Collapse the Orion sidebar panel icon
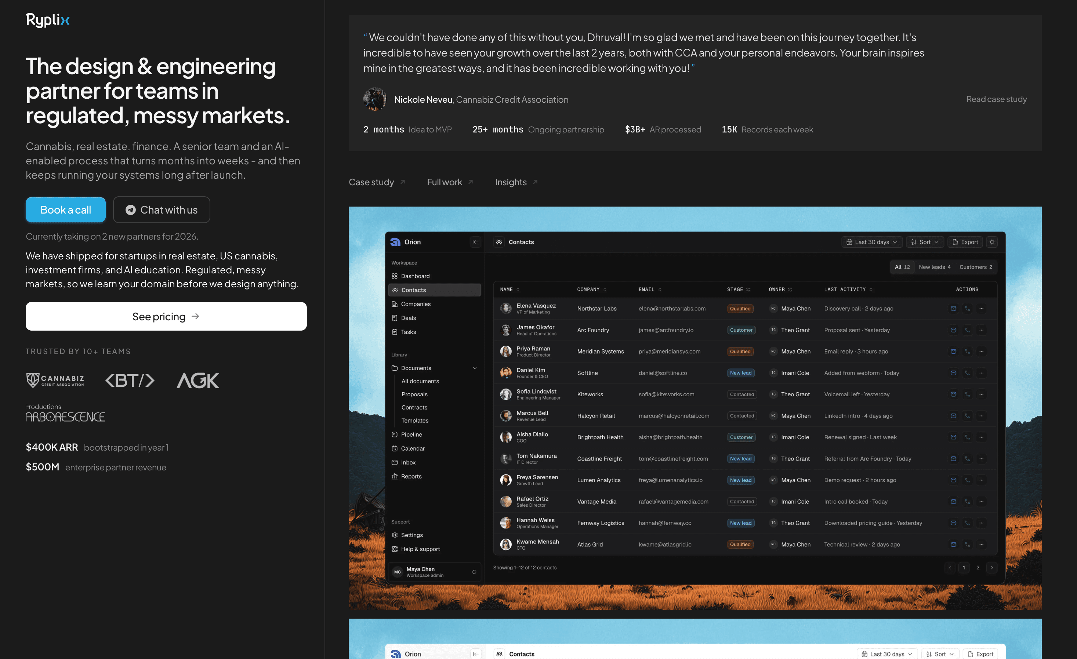The image size is (1077, 659). (x=475, y=242)
